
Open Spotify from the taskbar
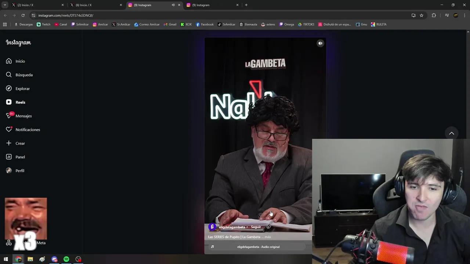pos(66,259)
